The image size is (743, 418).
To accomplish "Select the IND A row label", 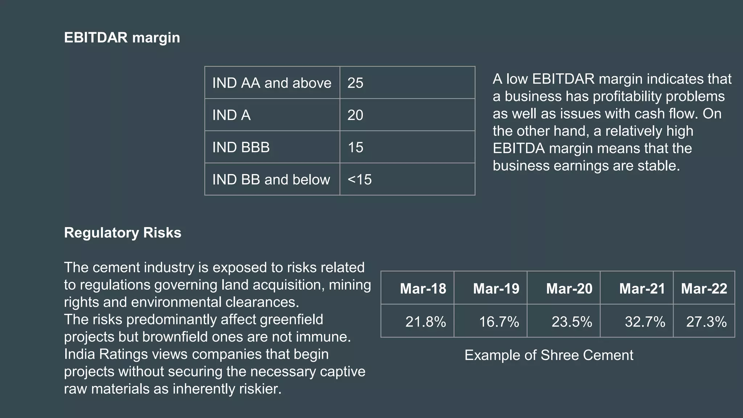I will tap(272, 115).
